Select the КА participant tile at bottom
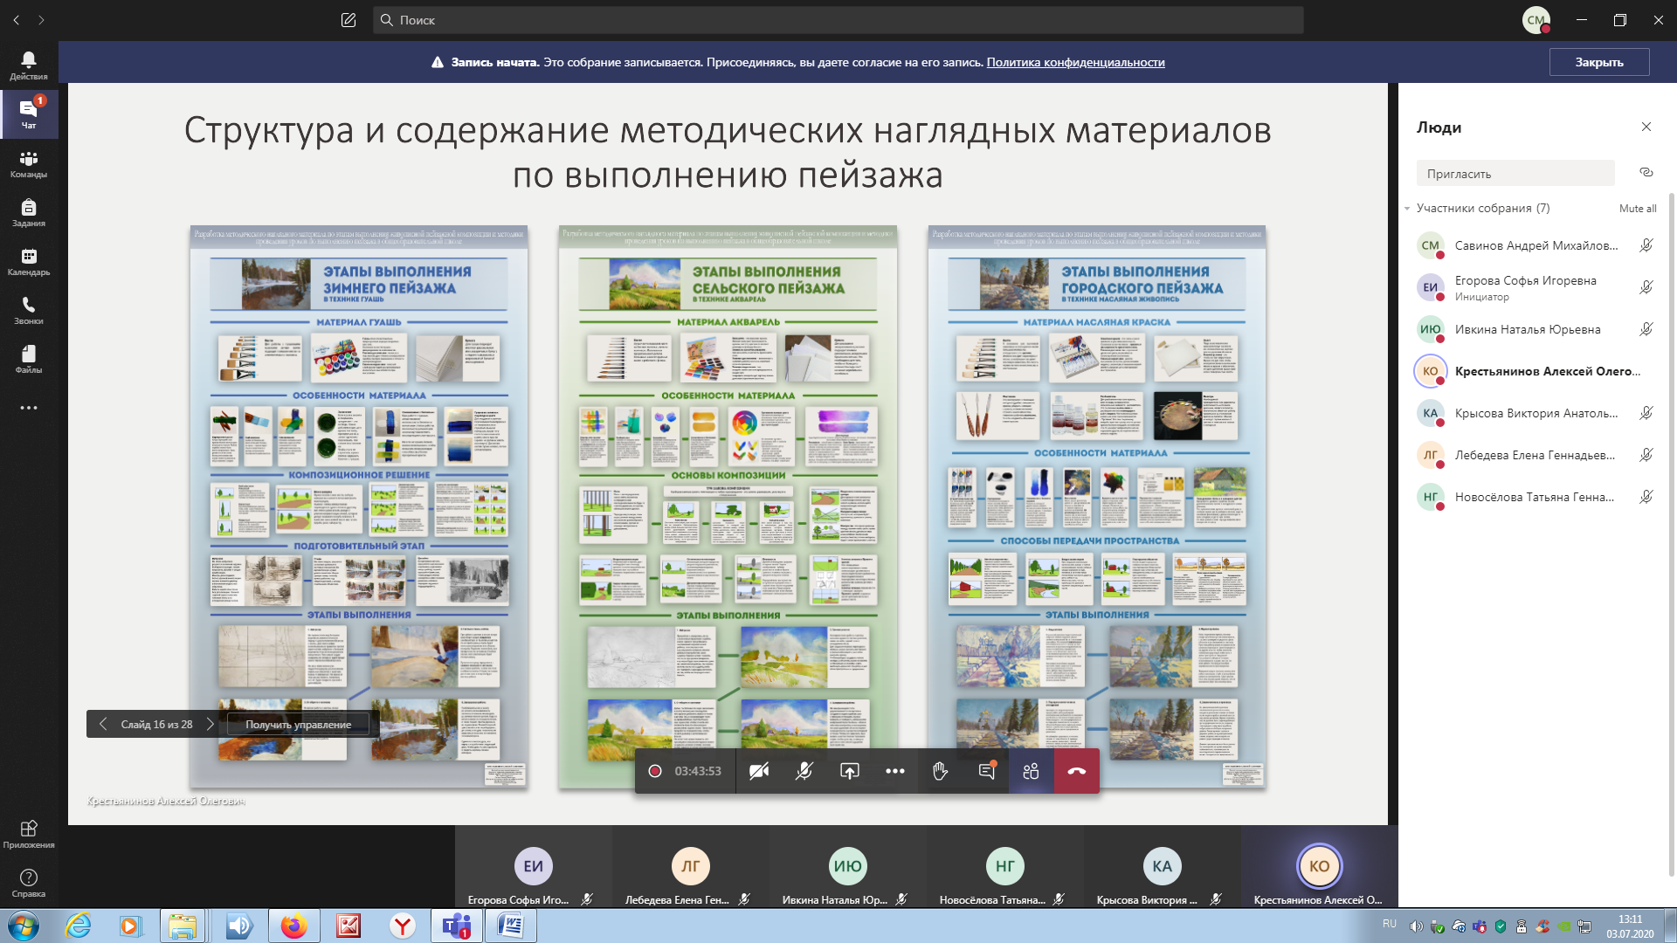 1163,867
